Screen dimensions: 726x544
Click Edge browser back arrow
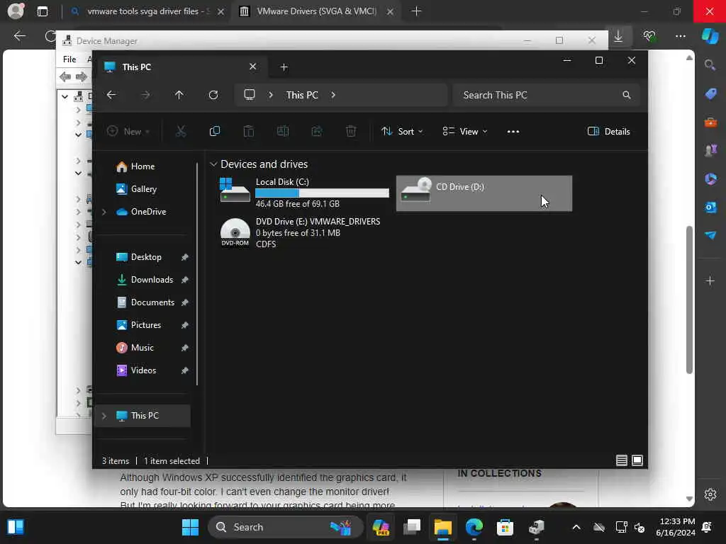(x=20, y=36)
